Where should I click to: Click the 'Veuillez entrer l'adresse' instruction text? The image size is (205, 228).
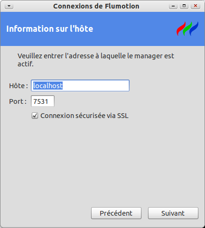tap(96, 60)
